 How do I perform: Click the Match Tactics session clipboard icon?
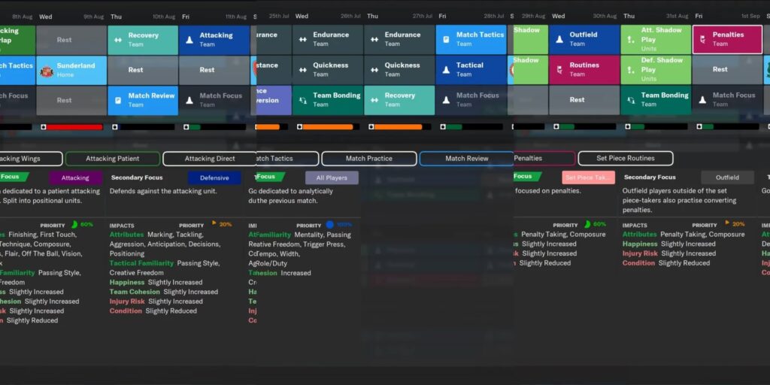point(446,40)
